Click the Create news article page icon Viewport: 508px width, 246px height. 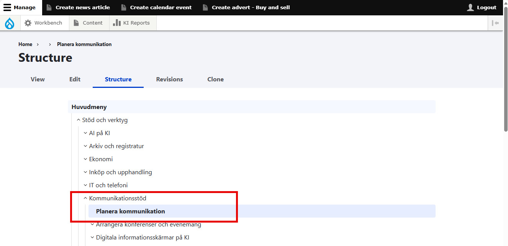pos(49,8)
